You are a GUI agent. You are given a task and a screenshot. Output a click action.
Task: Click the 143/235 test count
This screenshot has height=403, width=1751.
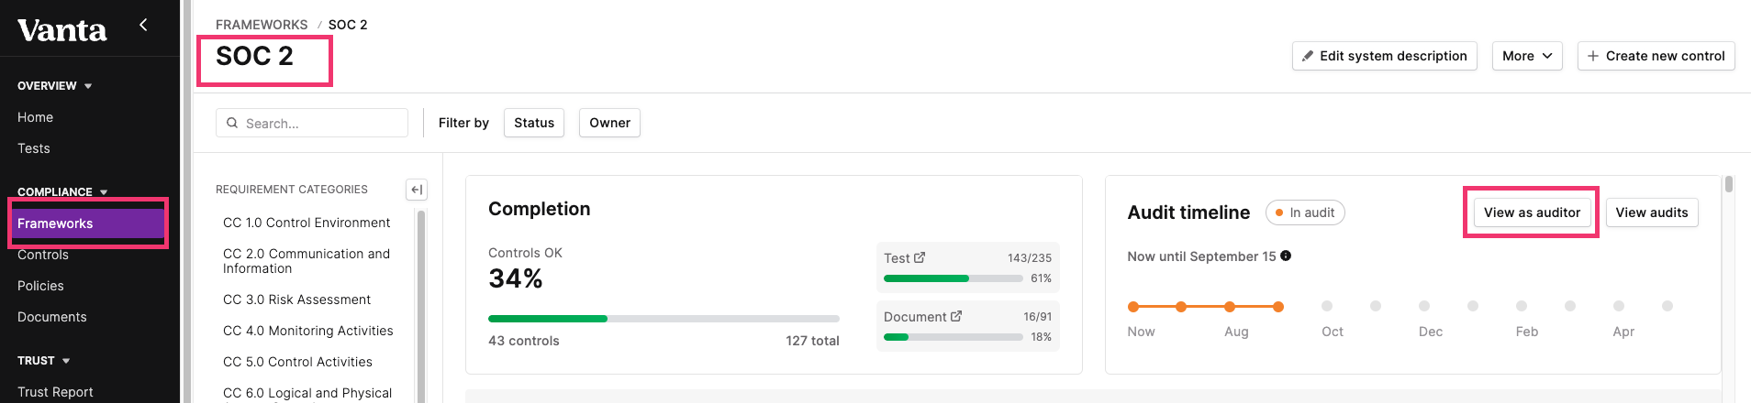tap(1030, 258)
